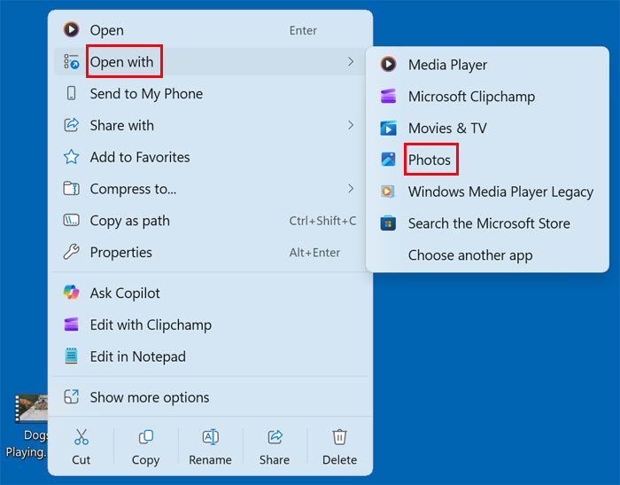Select Edit with Clipchamp
This screenshot has width=620, height=485.
(x=210, y=325)
